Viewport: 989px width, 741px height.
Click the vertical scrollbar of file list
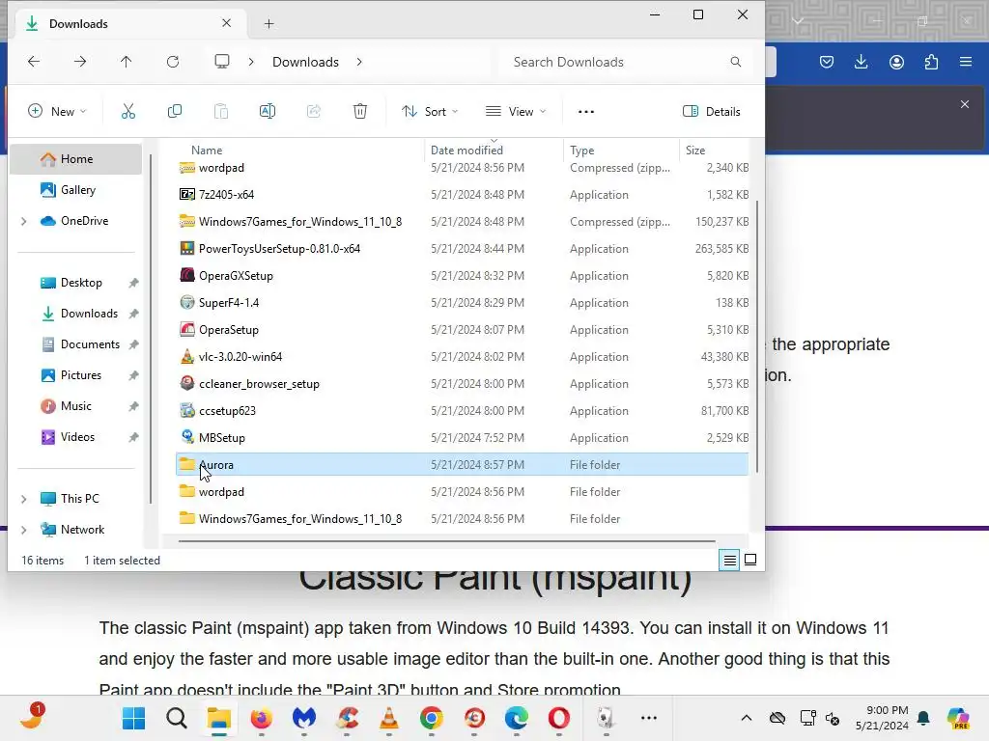point(756,337)
